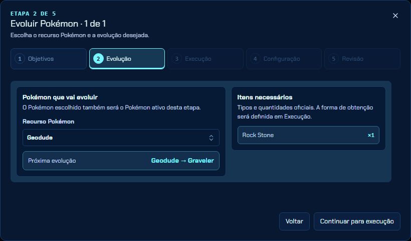
Task: Select the Rock Stone required item
Action: point(308,135)
